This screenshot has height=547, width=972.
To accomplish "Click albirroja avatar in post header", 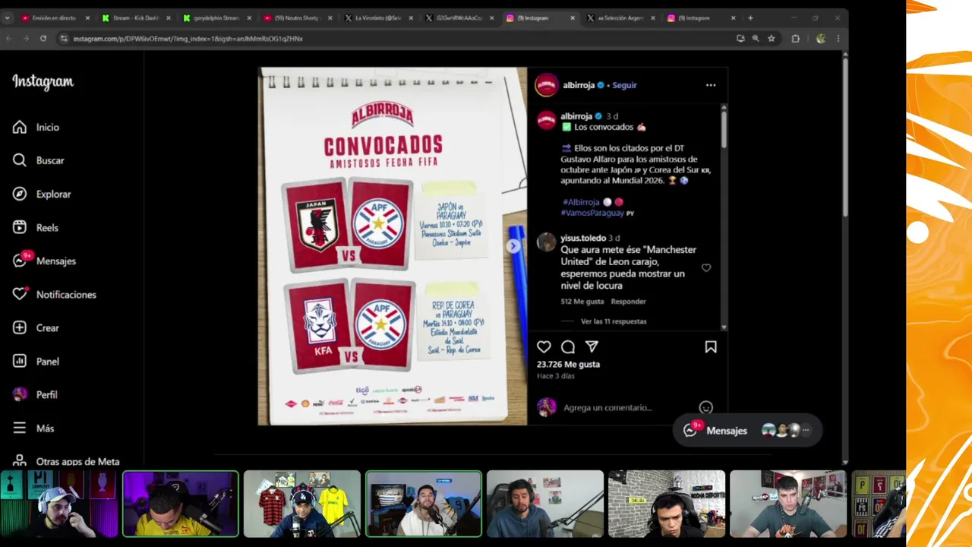I will click(547, 85).
